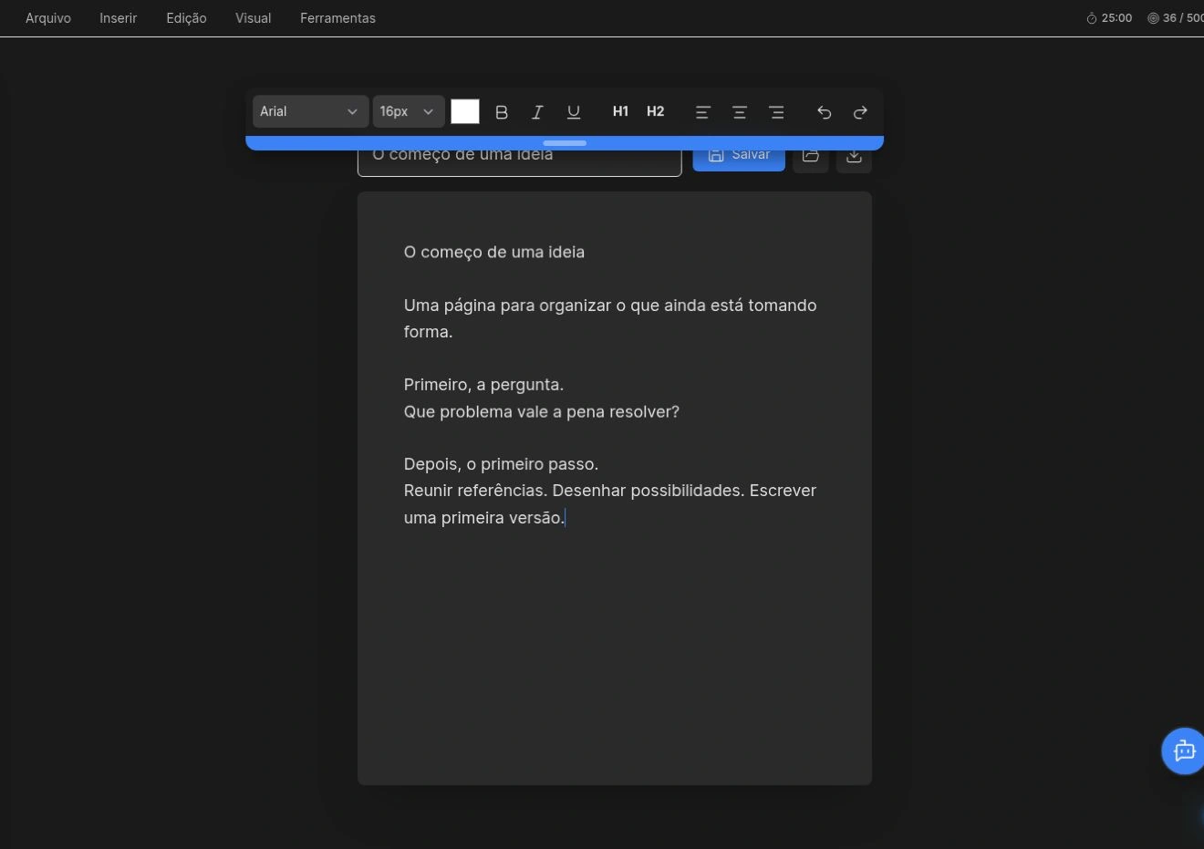This screenshot has width=1204, height=849.
Task: Click the line "Primeiro, a pergunta."
Action: pyautogui.click(x=483, y=385)
